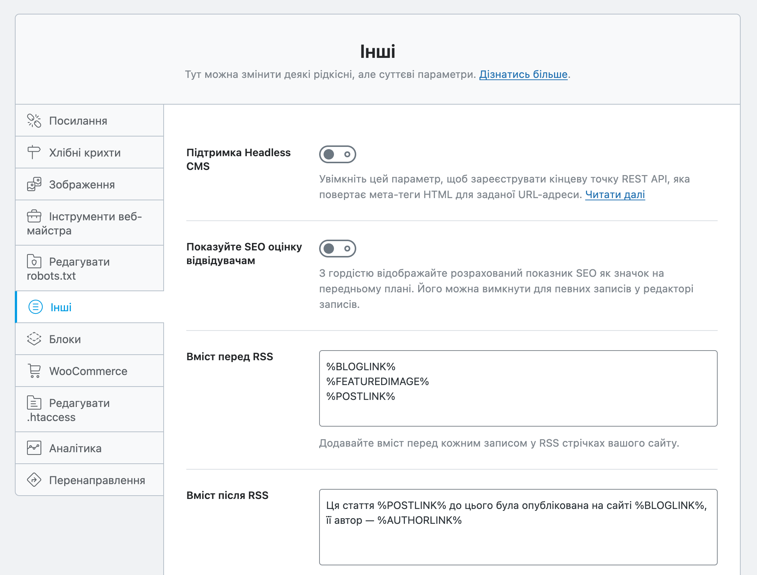Click the Інші page heading
Image resolution: width=757 pixels, height=575 pixels.
coord(378,52)
